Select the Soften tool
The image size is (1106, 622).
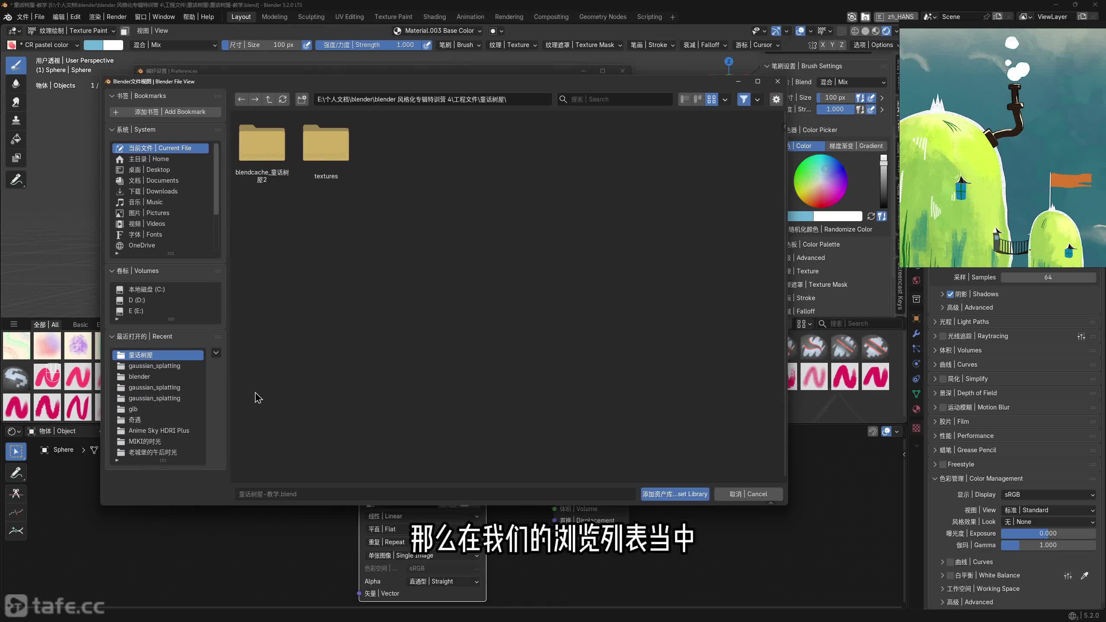16,83
